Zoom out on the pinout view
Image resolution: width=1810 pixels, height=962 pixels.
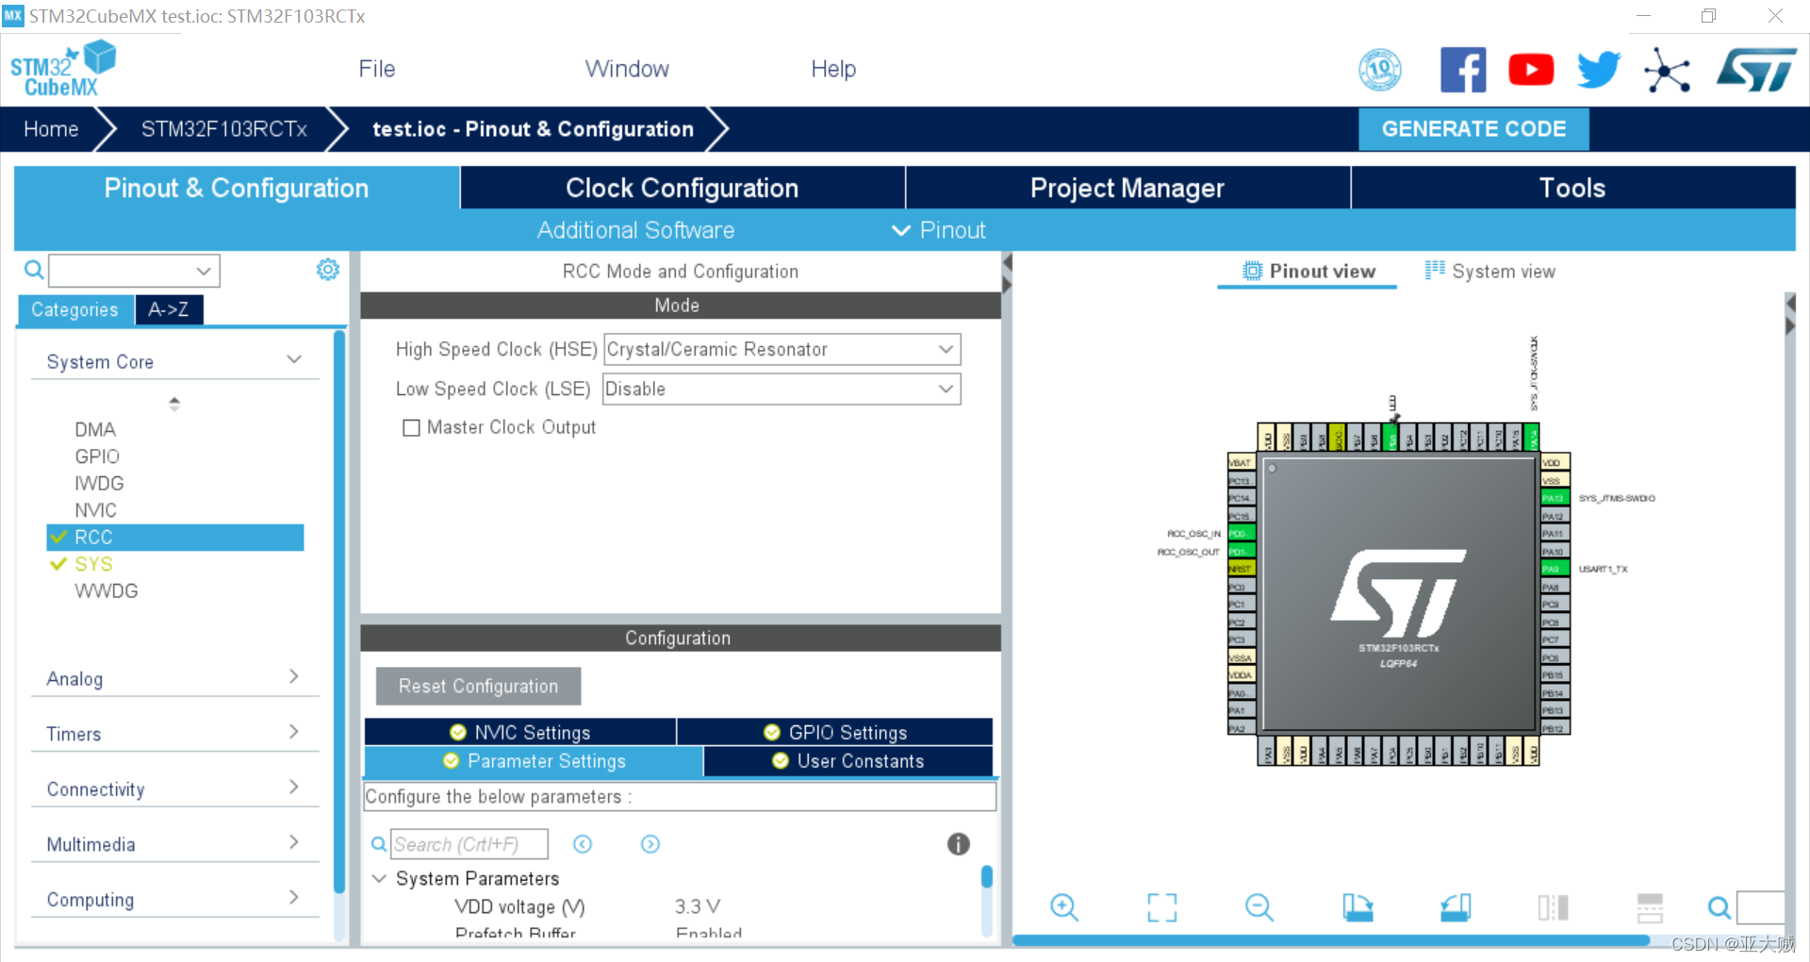pos(1259,907)
